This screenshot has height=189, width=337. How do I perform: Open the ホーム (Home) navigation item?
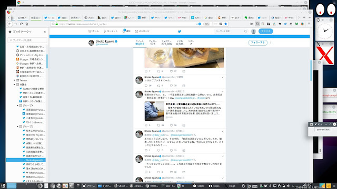coord(94,31)
